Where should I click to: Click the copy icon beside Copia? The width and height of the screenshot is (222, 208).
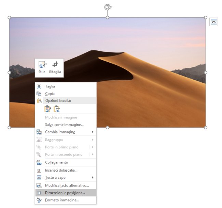[x=39, y=94]
